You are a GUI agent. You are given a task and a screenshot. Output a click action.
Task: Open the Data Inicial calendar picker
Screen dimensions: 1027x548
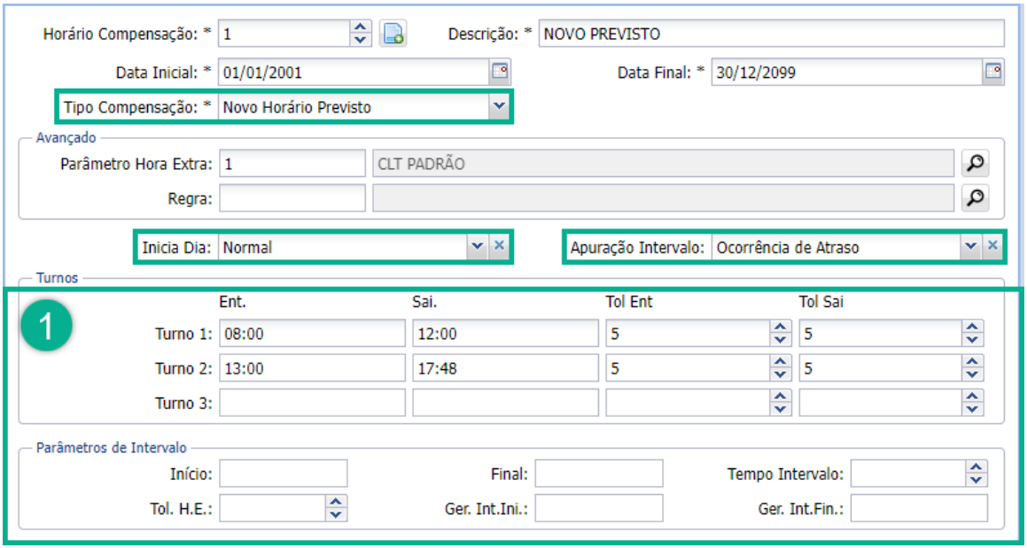(x=500, y=72)
